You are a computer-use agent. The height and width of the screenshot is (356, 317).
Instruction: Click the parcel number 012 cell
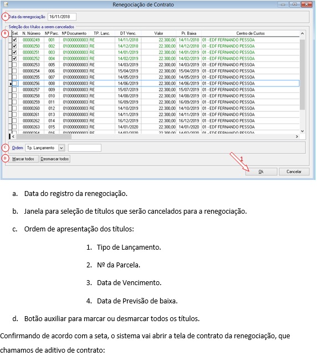(x=52, y=109)
